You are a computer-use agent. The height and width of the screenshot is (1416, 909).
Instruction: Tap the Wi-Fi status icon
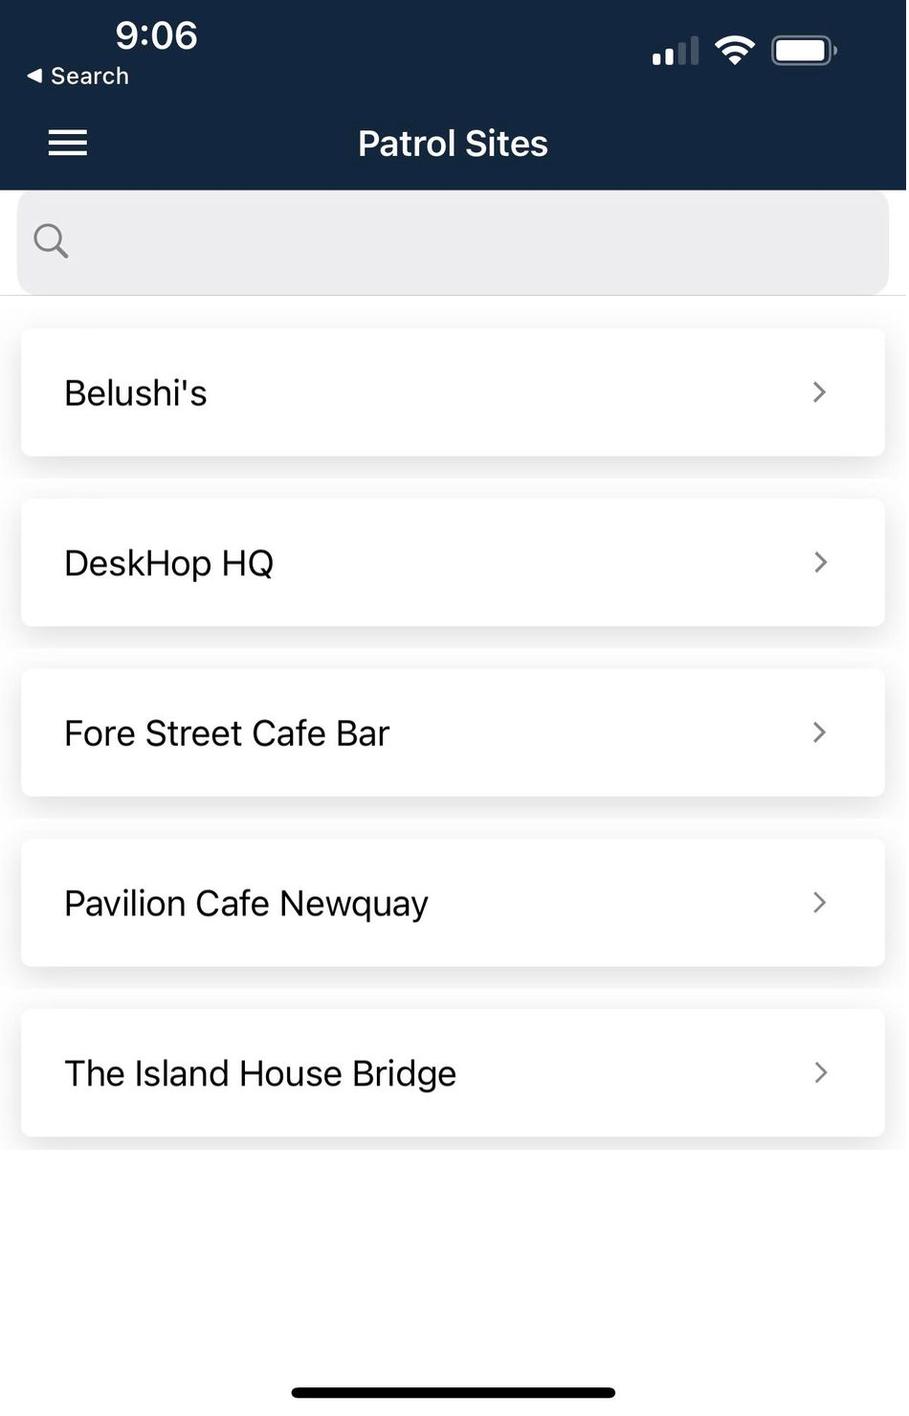tap(735, 50)
